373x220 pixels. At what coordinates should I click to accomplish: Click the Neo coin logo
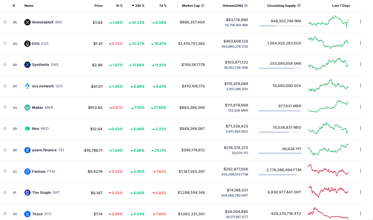(27, 129)
